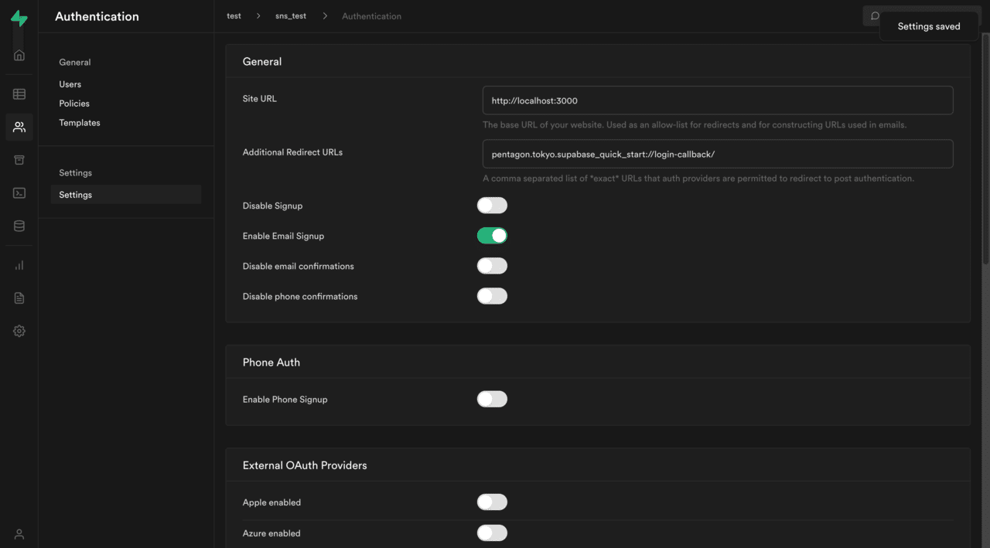Open the Home icon in sidebar
This screenshot has height=548, width=990.
tap(19, 55)
